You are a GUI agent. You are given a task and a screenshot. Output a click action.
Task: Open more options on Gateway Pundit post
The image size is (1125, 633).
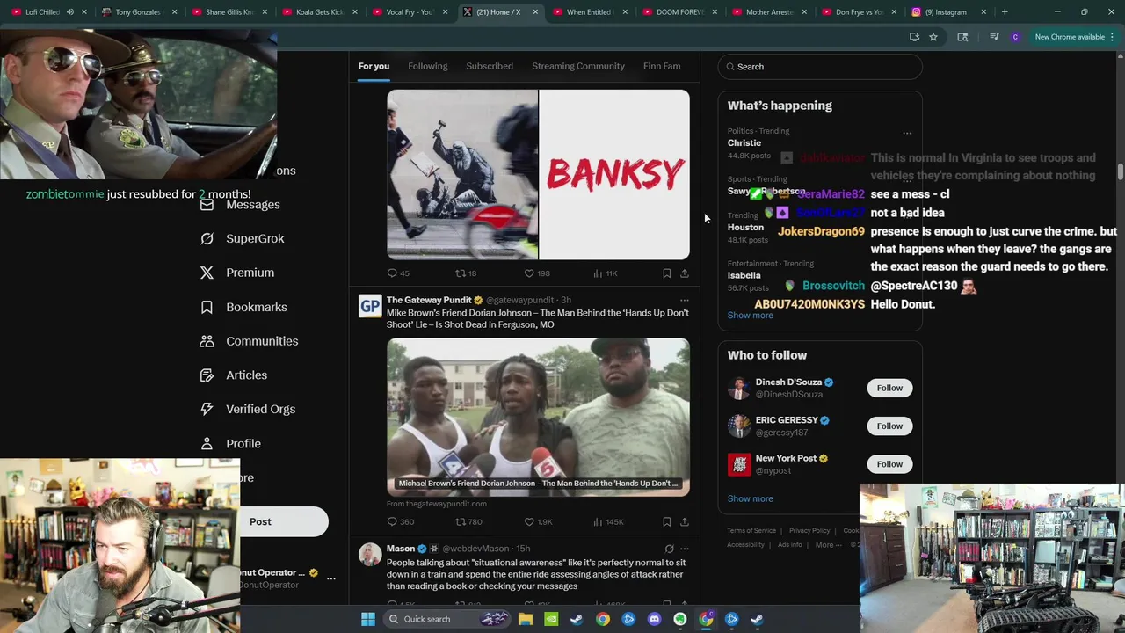[684, 301]
